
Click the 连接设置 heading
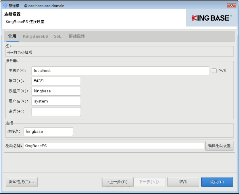[x=12, y=14]
